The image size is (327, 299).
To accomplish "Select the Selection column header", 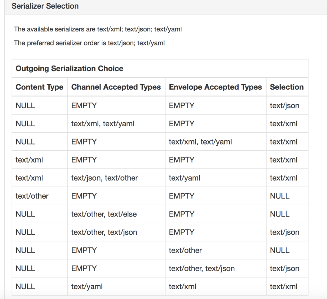I will (287, 87).
